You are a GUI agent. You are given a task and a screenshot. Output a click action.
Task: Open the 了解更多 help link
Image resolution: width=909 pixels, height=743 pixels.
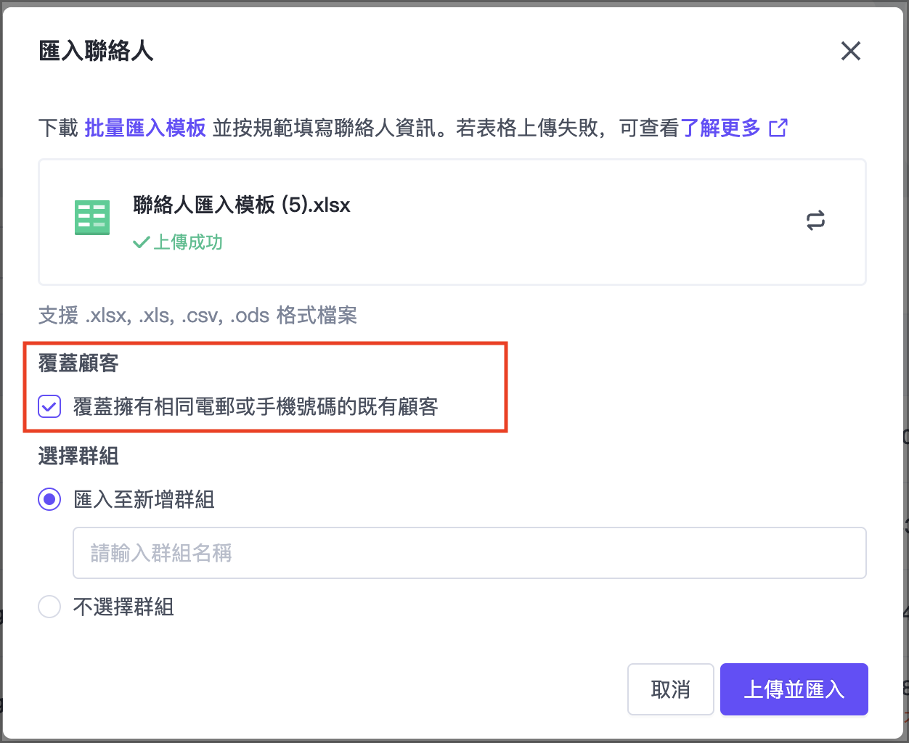[720, 128]
